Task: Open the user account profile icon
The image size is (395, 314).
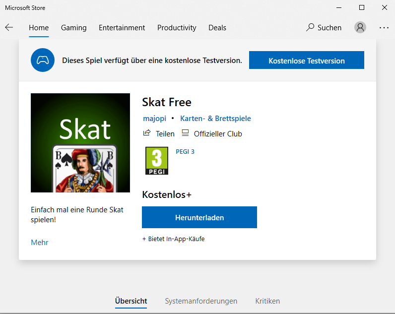Action: [360, 28]
